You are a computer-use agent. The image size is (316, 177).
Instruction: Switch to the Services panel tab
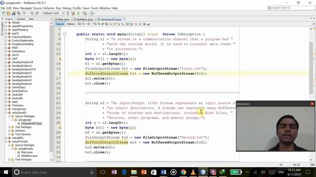(x=21, y=19)
